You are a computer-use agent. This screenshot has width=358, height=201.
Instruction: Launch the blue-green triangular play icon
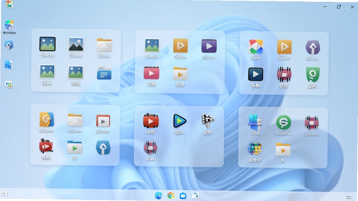pyautogui.click(x=179, y=121)
